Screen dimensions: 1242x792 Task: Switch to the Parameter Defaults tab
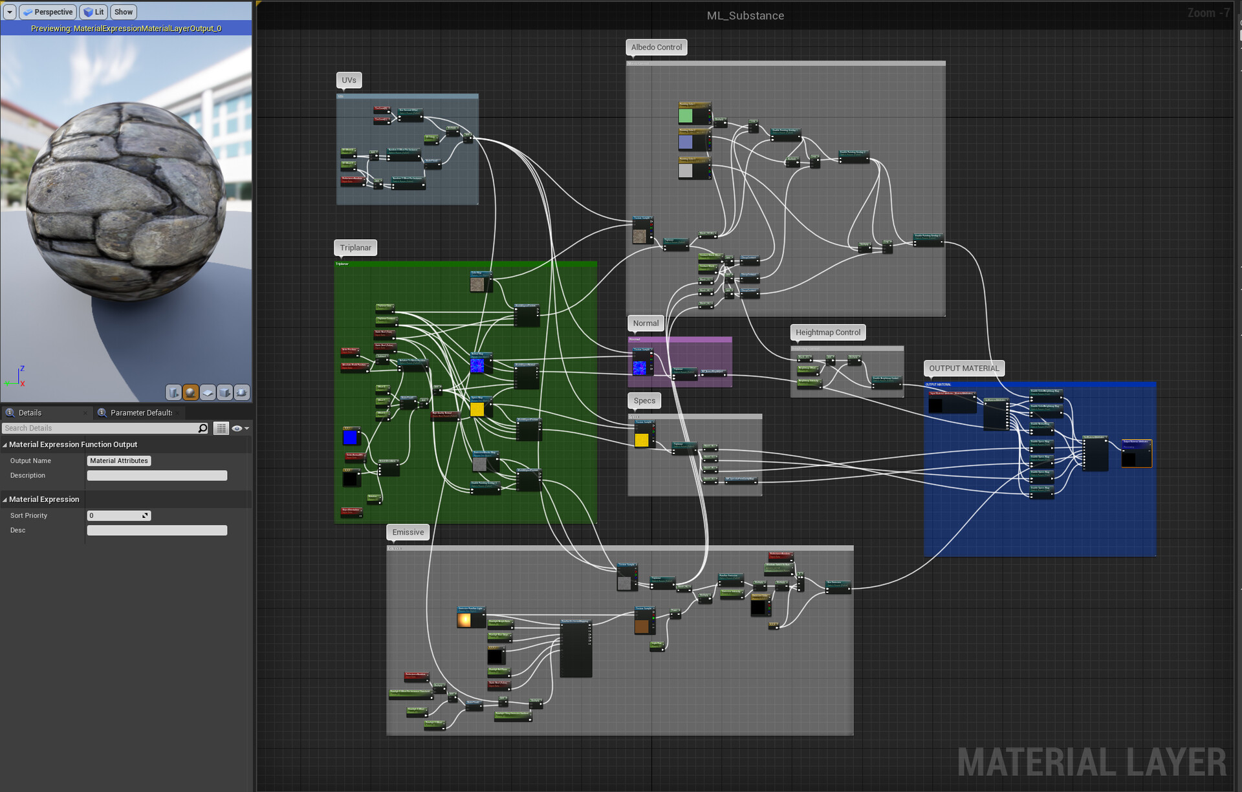(x=136, y=412)
